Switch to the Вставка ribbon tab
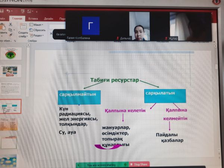The height and width of the screenshot is (168, 224). 33,18
